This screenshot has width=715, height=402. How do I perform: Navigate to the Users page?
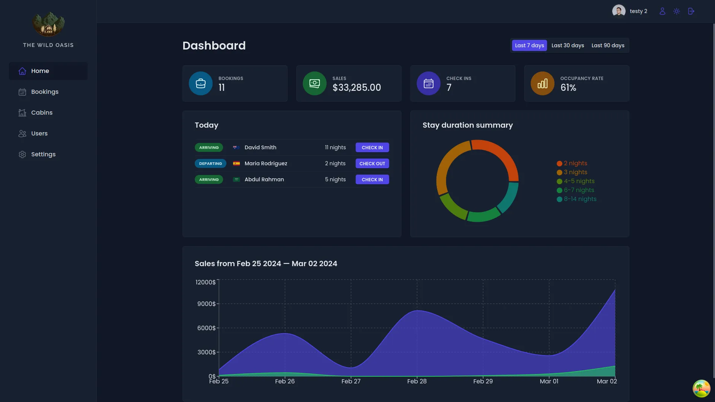click(x=48, y=134)
